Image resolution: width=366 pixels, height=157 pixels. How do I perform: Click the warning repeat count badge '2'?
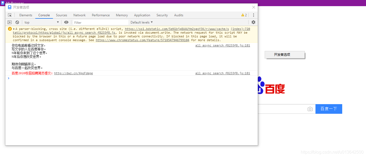[x=10, y=29]
